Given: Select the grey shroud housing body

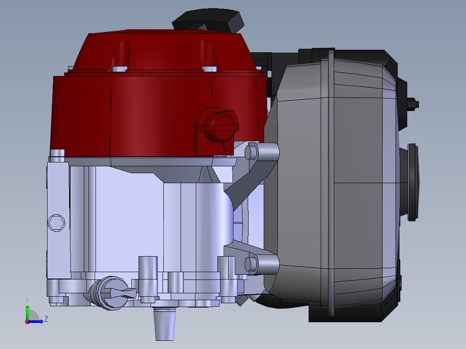Looking at the screenshot, I should pyautogui.click(x=330, y=182).
